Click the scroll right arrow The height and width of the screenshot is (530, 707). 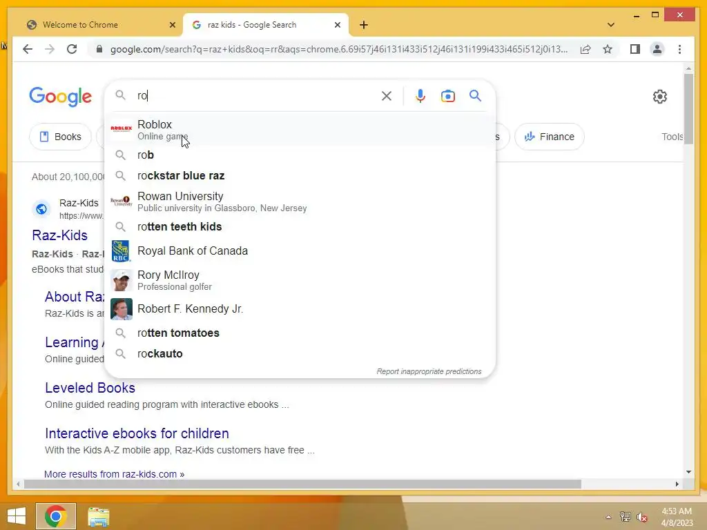click(677, 484)
